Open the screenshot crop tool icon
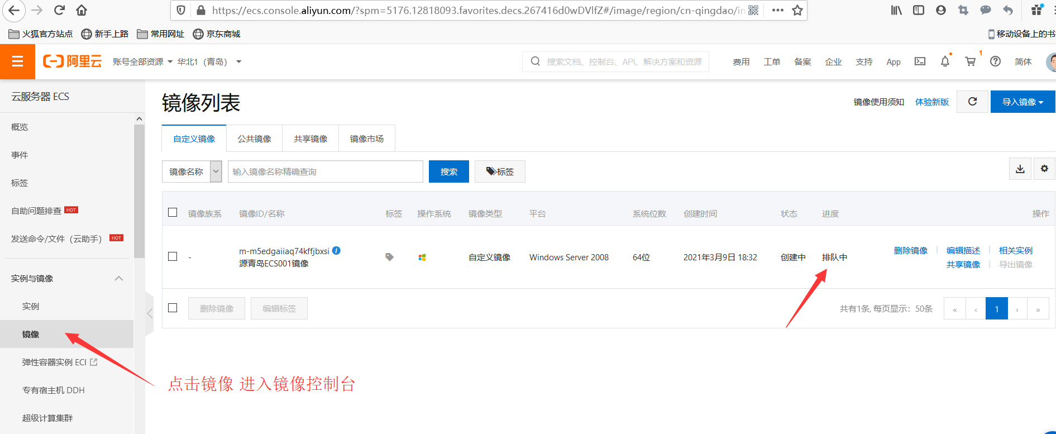 [x=963, y=10]
